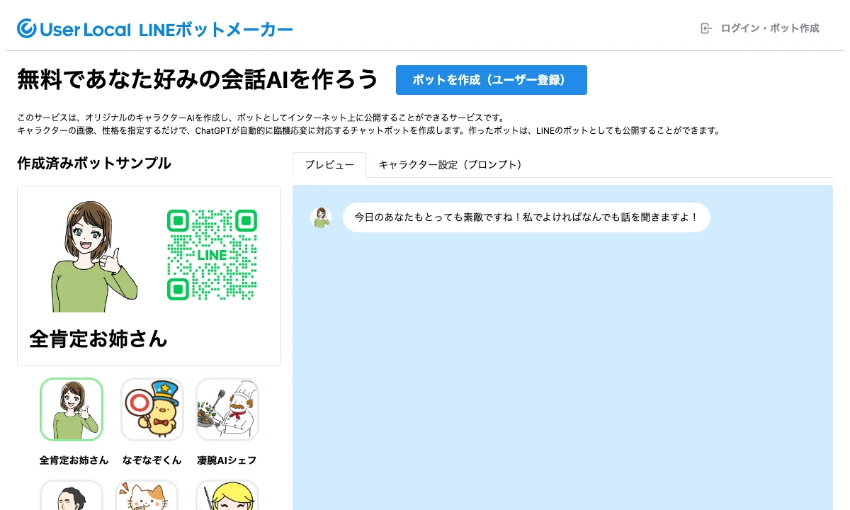
Task: Select the なぞなぞくん chick icon
Action: (152, 409)
